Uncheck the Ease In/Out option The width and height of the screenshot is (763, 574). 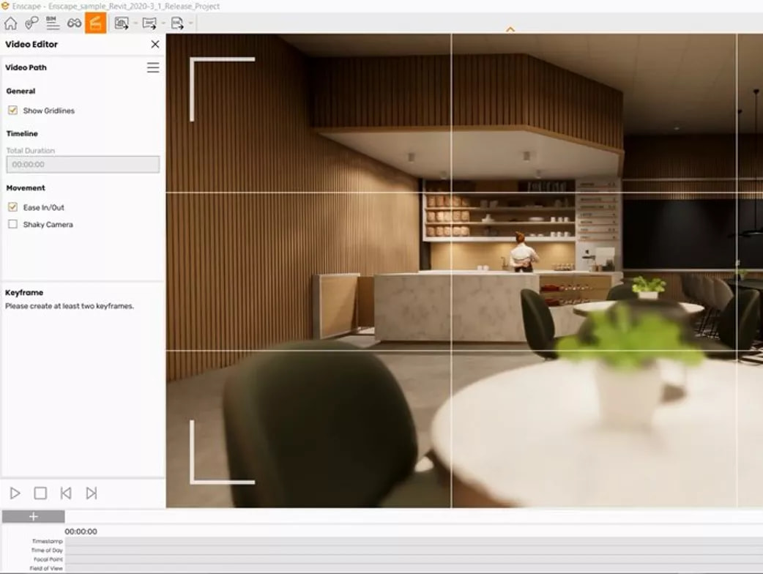pyautogui.click(x=12, y=207)
